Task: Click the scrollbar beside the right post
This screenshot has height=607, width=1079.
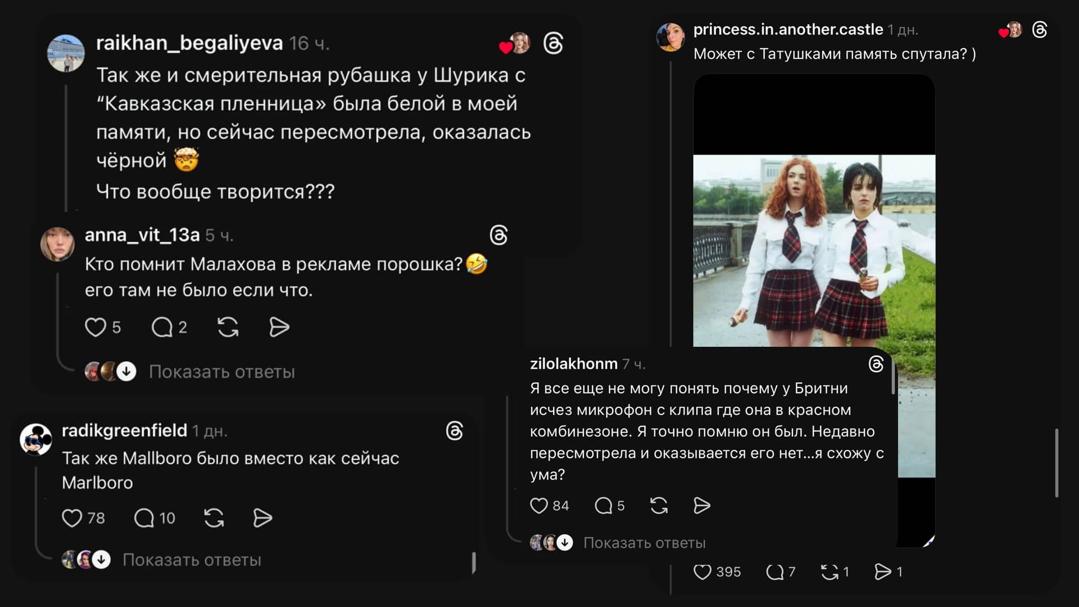Action: tap(1057, 463)
